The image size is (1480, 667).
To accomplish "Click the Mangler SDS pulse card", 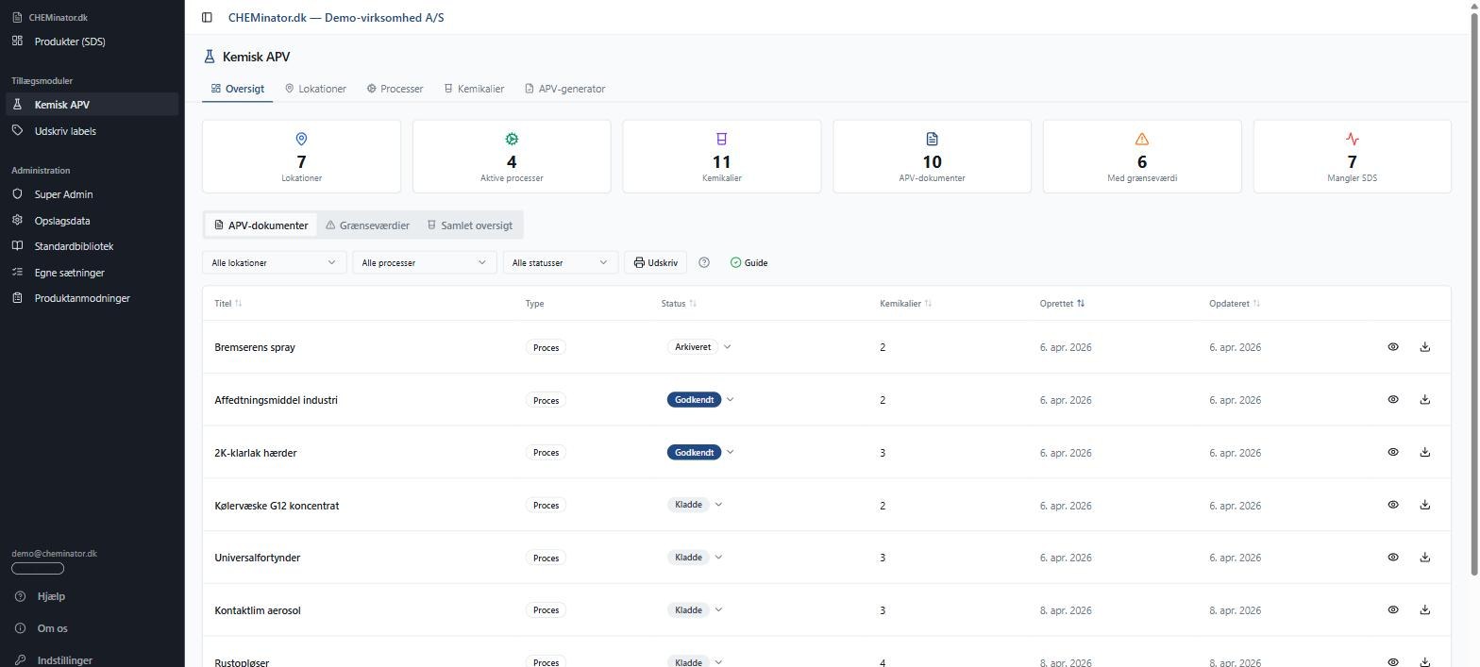I will pos(1352,157).
